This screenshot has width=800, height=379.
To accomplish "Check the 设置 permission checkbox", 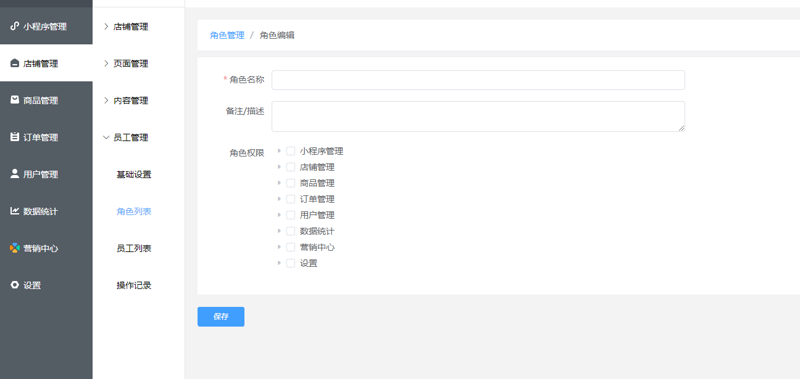I will (x=291, y=263).
